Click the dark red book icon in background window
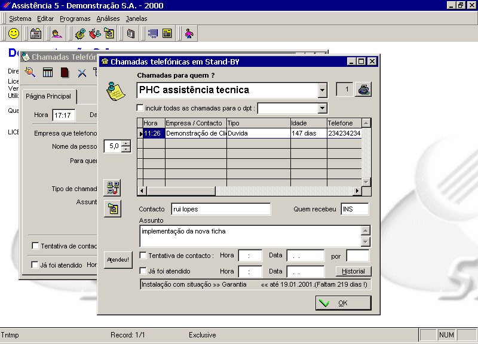 [65, 72]
